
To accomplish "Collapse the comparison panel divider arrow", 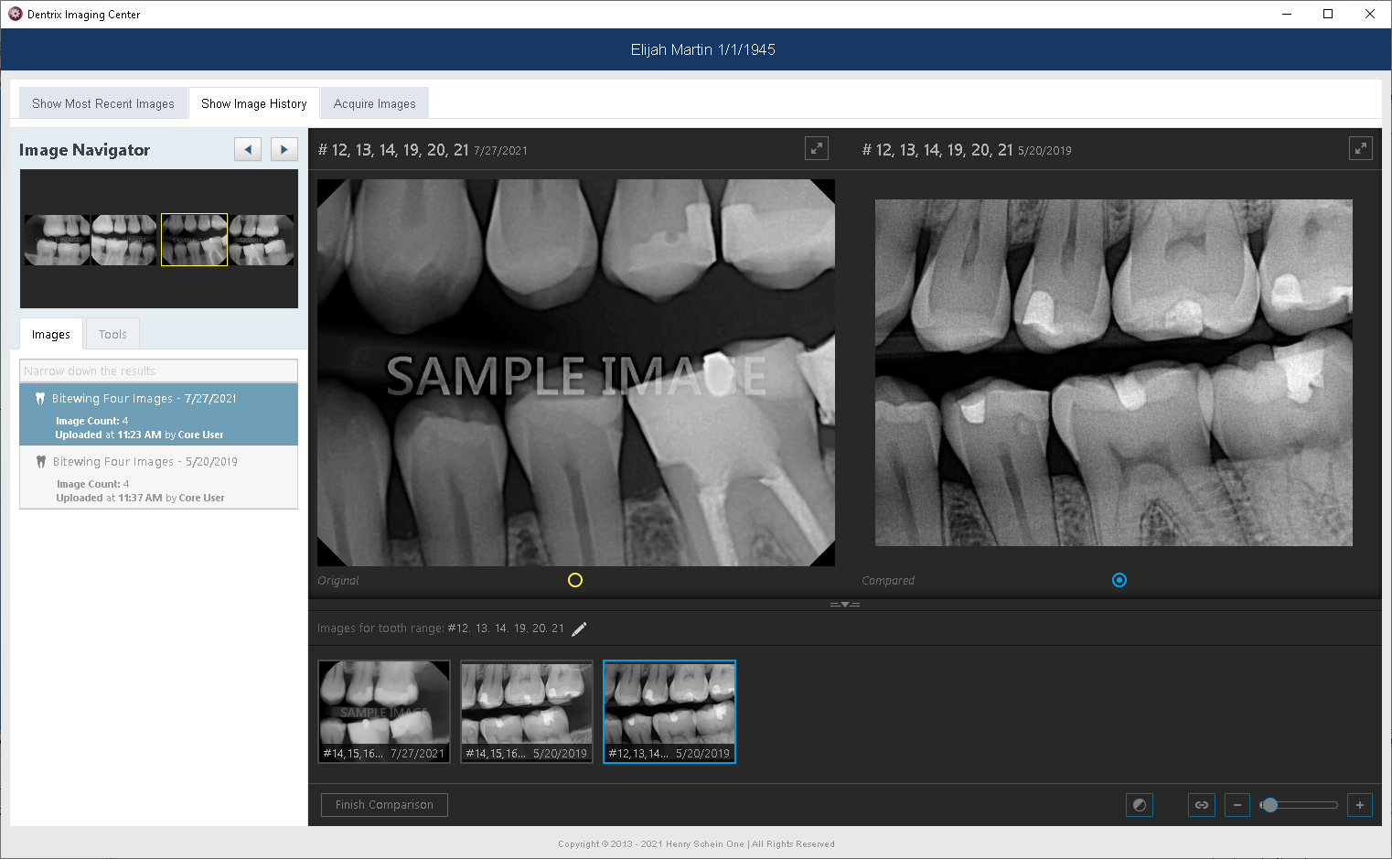I will [844, 604].
